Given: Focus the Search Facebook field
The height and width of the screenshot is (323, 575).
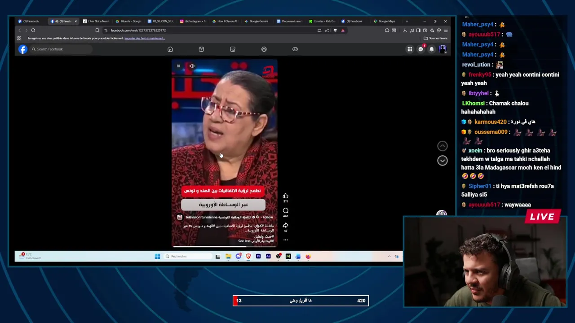Looking at the screenshot, I should click(x=61, y=49).
